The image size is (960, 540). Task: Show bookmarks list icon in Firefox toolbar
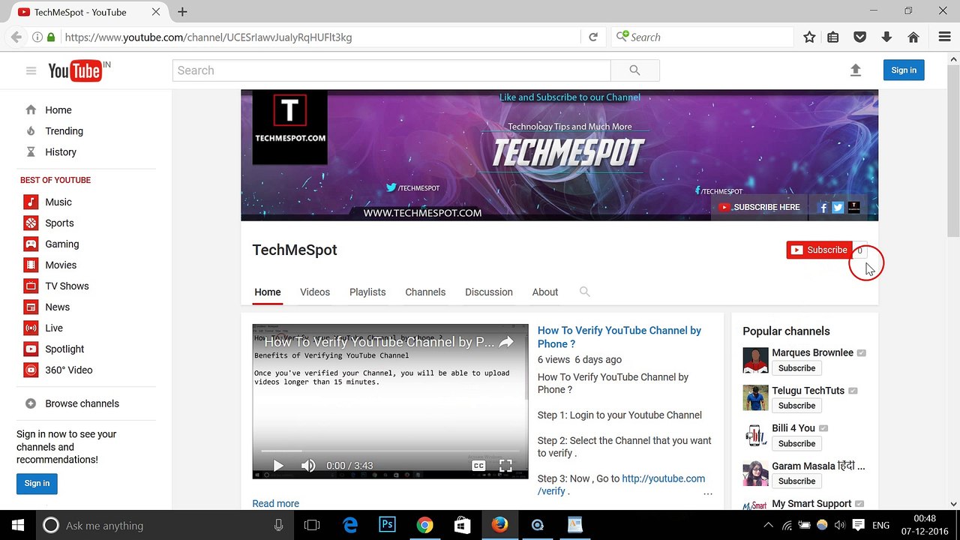[x=833, y=37]
